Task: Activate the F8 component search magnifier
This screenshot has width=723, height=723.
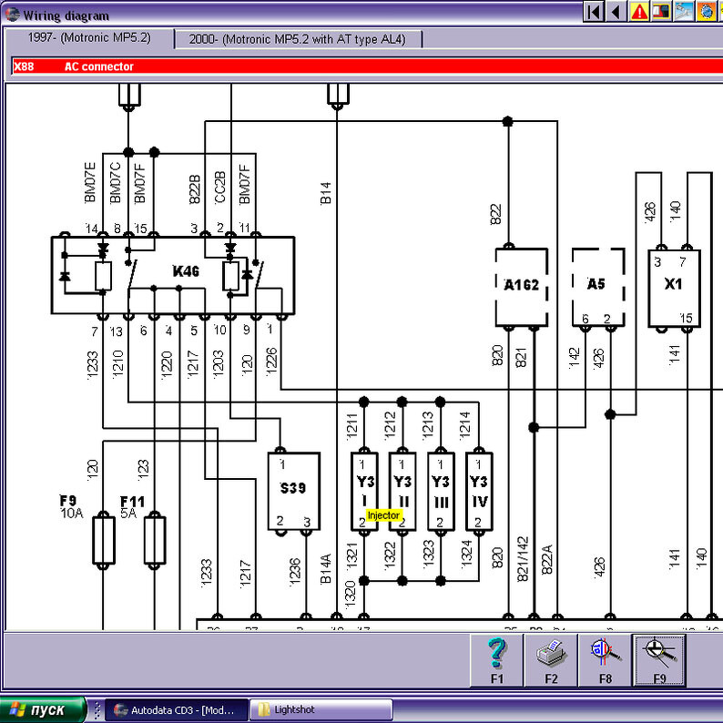Action: 605,660
